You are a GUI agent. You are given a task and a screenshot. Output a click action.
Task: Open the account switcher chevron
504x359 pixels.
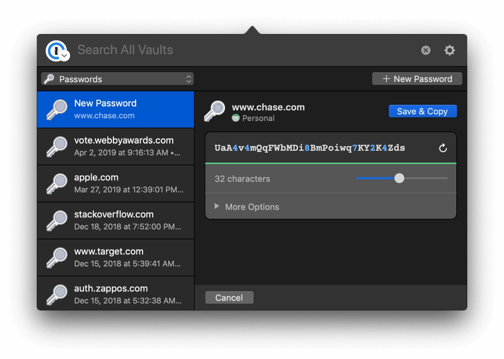pos(64,56)
